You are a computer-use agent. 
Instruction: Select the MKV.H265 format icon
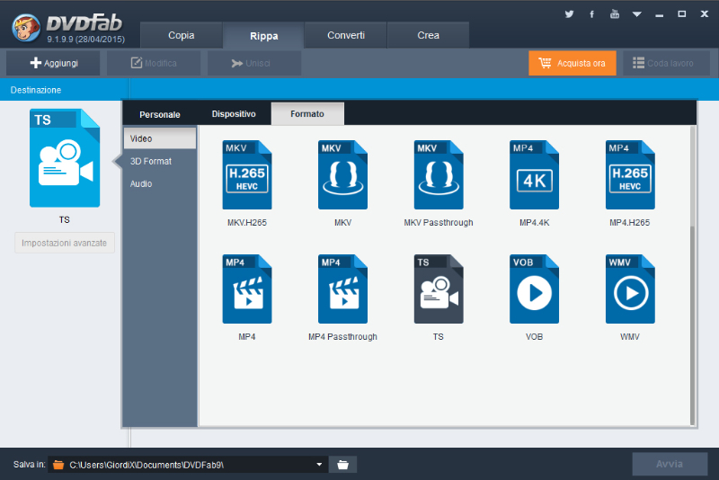click(246, 174)
